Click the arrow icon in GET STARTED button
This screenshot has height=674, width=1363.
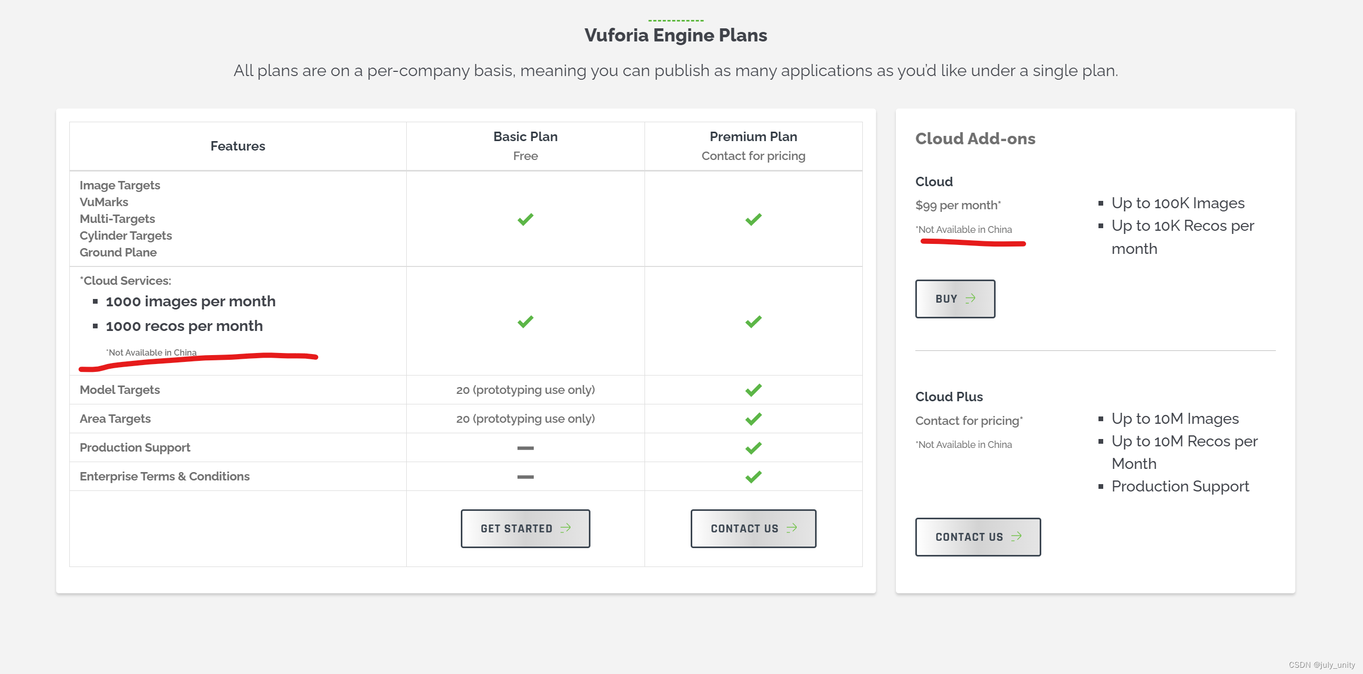(566, 528)
